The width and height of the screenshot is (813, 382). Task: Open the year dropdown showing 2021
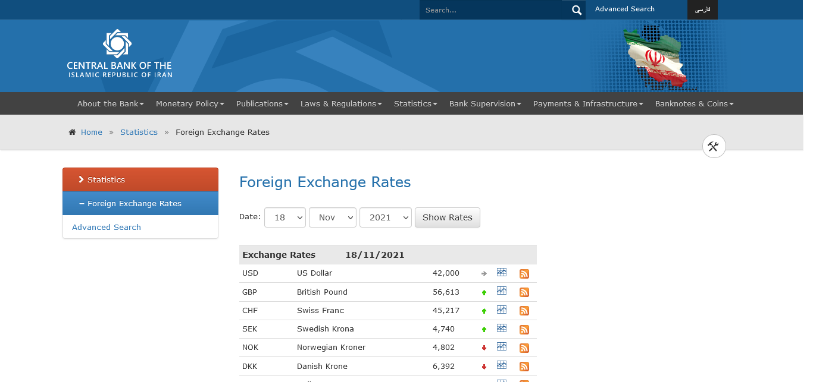click(385, 217)
